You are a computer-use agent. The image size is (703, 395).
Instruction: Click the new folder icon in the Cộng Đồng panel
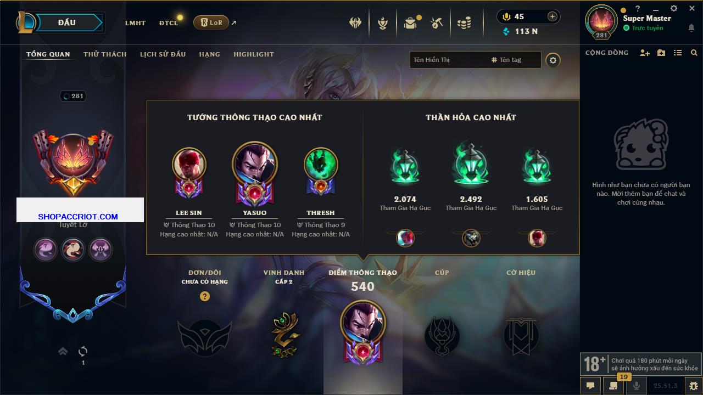click(x=661, y=53)
